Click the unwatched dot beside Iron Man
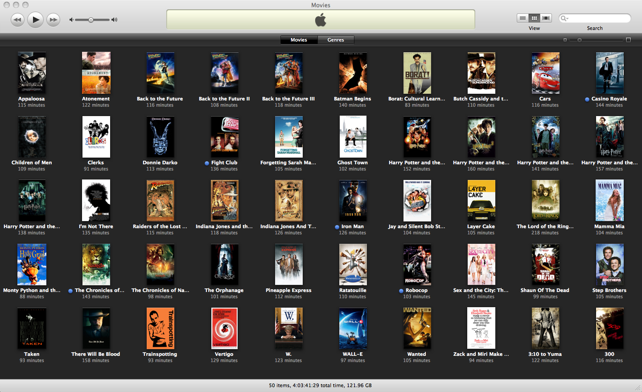This screenshot has height=392, width=642. (x=337, y=227)
